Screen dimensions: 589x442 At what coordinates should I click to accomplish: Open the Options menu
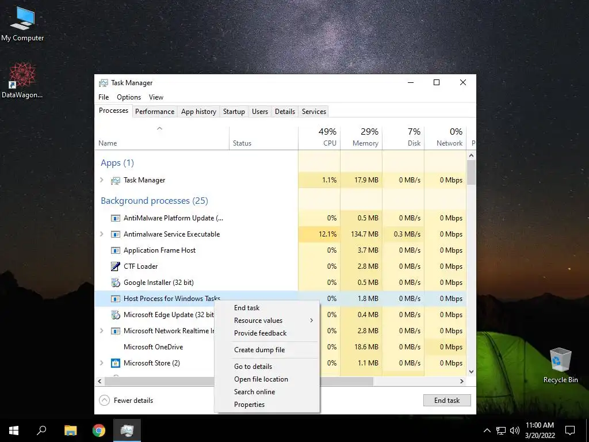pos(129,97)
